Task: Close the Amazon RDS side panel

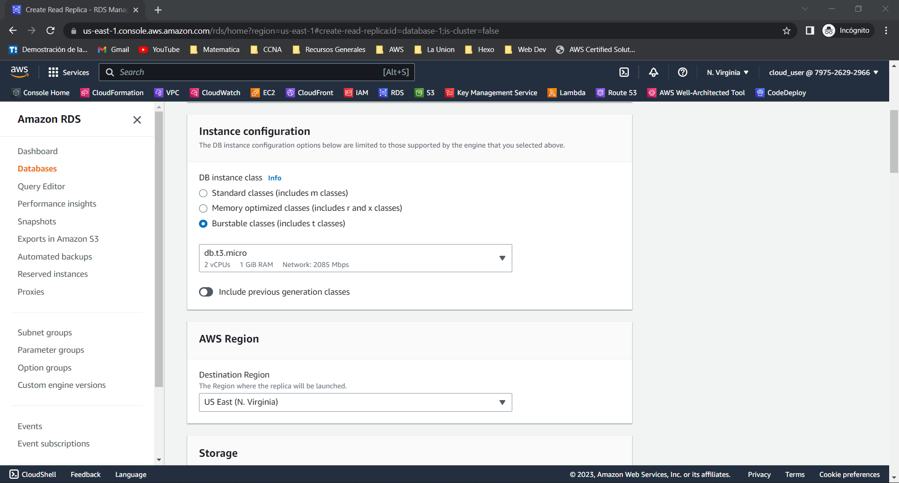Action: tap(137, 120)
